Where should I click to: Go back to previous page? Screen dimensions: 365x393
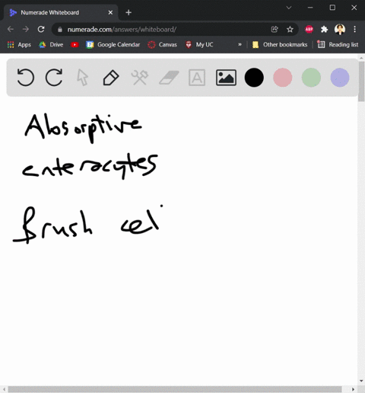pos(11,29)
